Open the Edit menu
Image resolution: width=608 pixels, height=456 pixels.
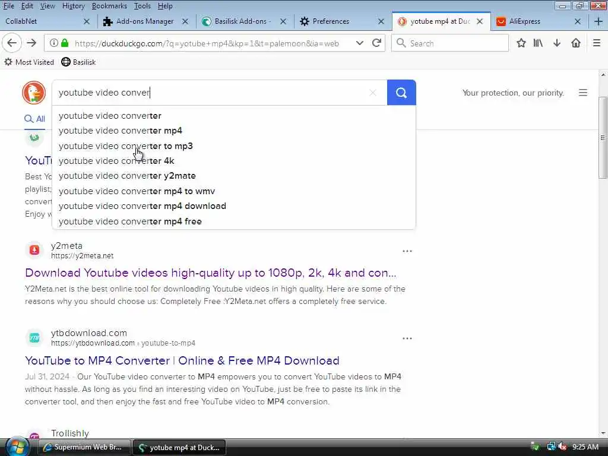coord(27,6)
